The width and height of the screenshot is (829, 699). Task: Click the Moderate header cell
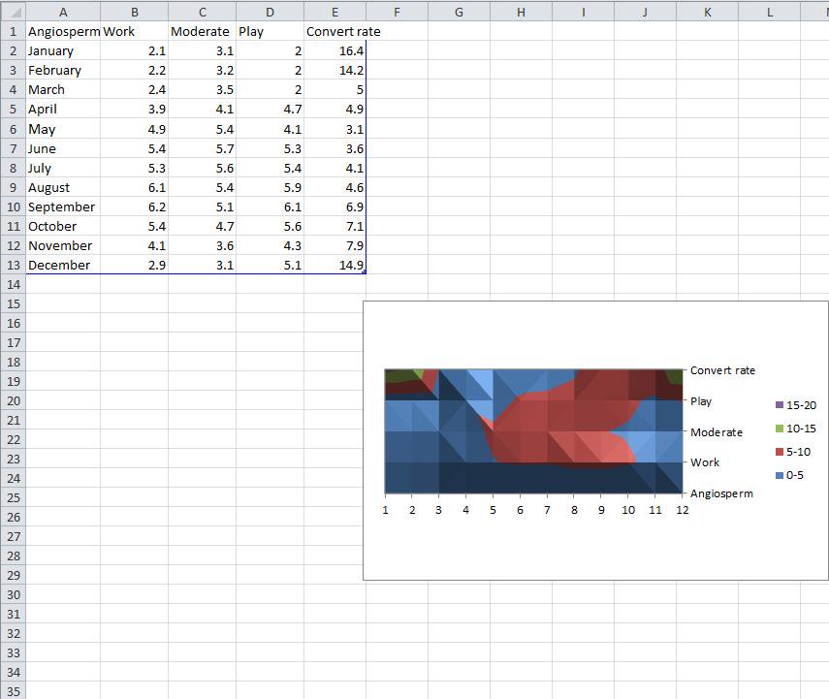click(202, 31)
